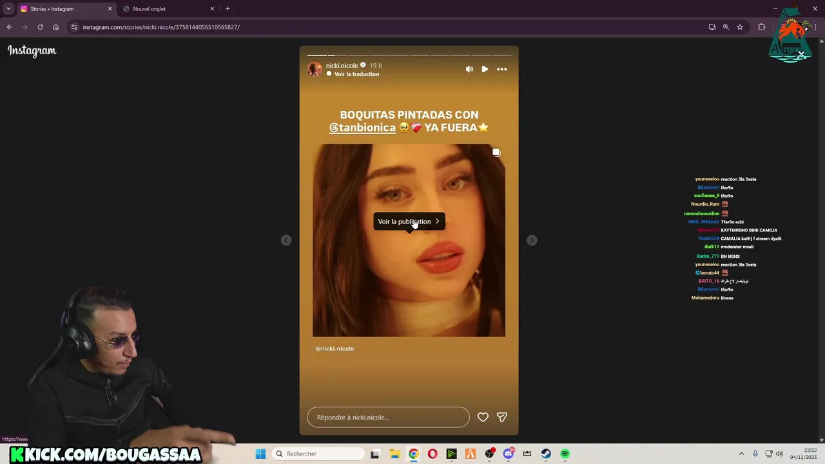Open the @nicki.nicole tag below the post

(x=335, y=349)
